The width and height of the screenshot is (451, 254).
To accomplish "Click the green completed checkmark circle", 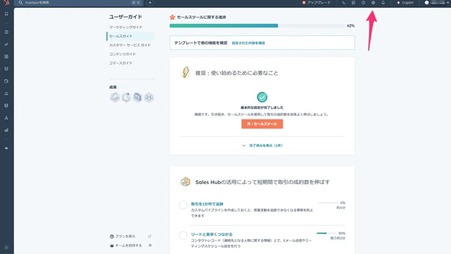I will pyautogui.click(x=262, y=97).
